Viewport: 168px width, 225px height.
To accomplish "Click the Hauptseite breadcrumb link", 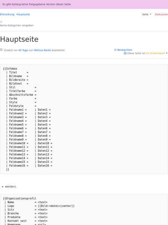I will click(23, 14).
